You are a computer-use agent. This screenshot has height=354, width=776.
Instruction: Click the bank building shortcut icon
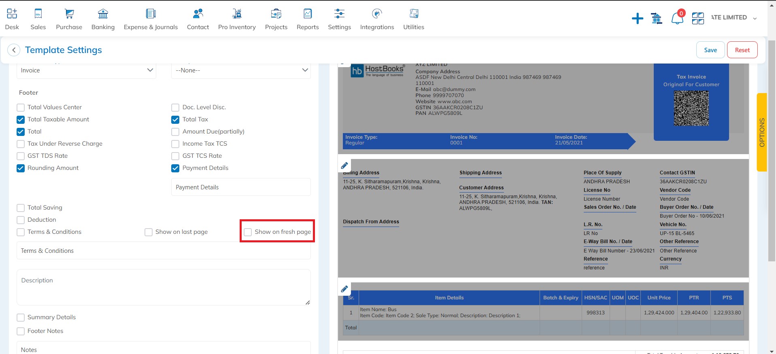click(x=657, y=18)
